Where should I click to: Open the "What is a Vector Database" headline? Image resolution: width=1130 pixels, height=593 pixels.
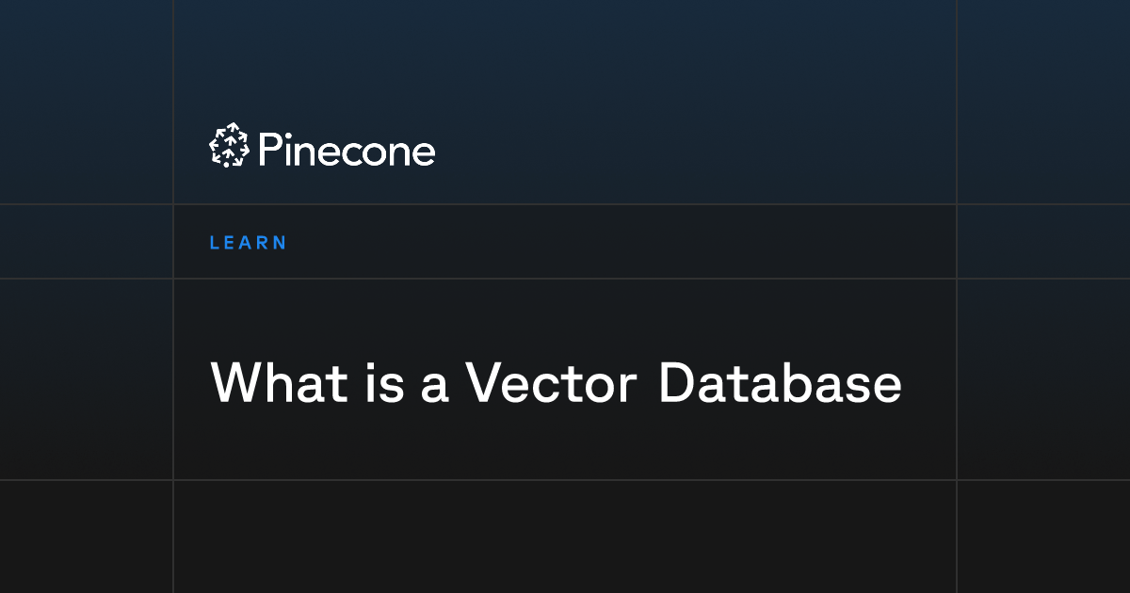coord(555,383)
